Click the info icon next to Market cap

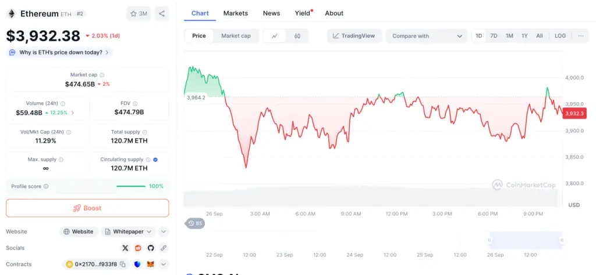point(102,75)
